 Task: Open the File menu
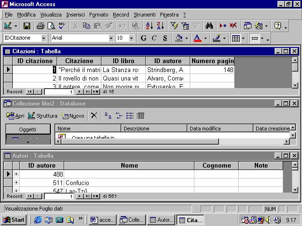pos(8,15)
